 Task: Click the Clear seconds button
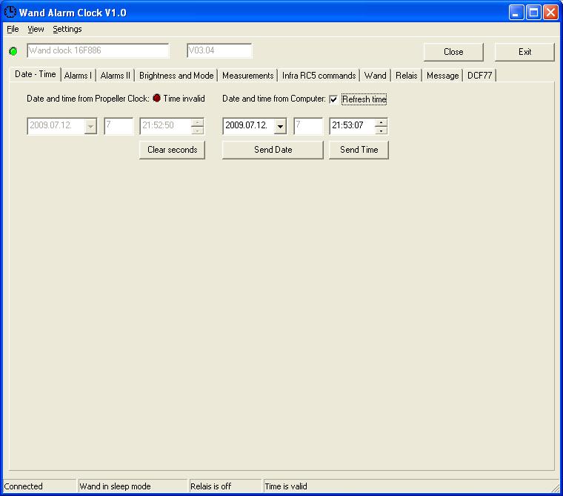coord(173,150)
